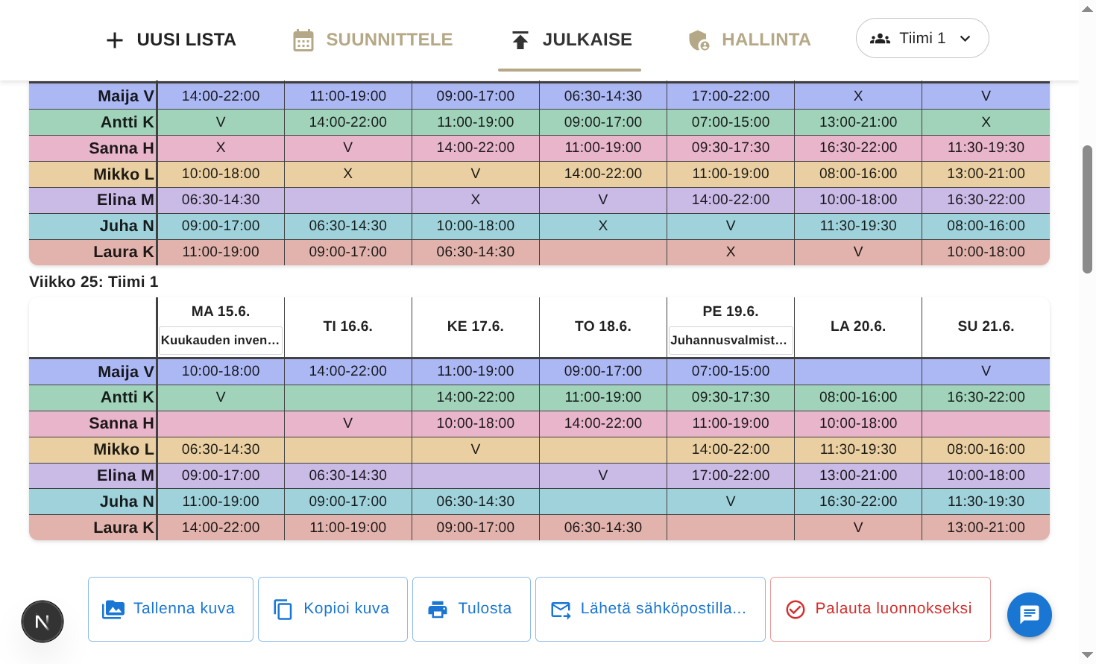Click Maija V's 10:00-18:00 shift on MA 15.6.
Screen dimensions: 1096x664
[221, 371]
